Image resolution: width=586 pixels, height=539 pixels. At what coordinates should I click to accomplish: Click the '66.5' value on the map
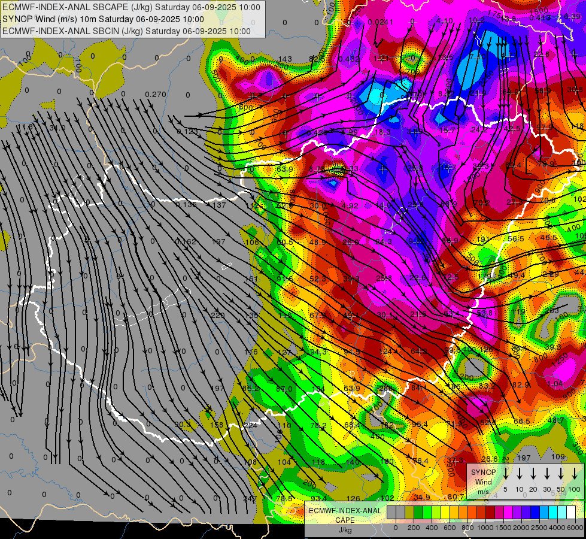[522, 421]
